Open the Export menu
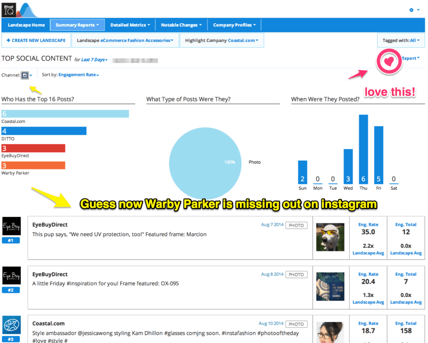This screenshot has height=343, width=428. click(410, 58)
